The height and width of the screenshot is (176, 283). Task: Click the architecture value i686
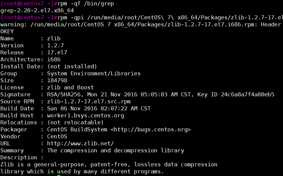[54, 60]
